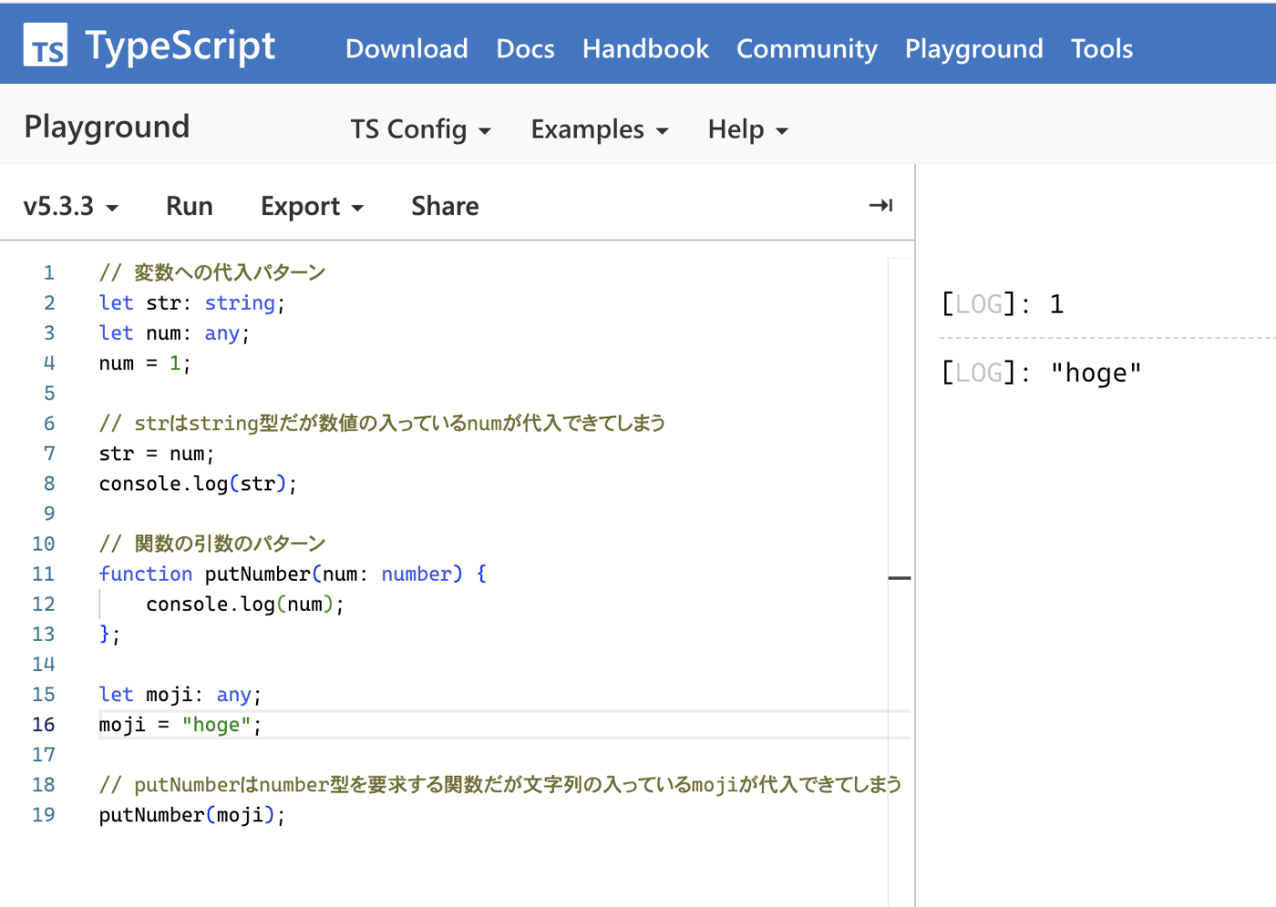Screen dimensions: 1276x907
Task: Open the Help dropdown menu
Action: [747, 129]
